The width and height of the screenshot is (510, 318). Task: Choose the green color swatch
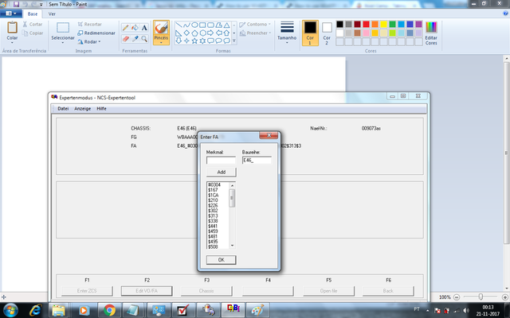click(393, 25)
